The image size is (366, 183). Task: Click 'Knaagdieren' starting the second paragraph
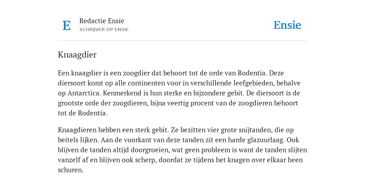click(77, 130)
